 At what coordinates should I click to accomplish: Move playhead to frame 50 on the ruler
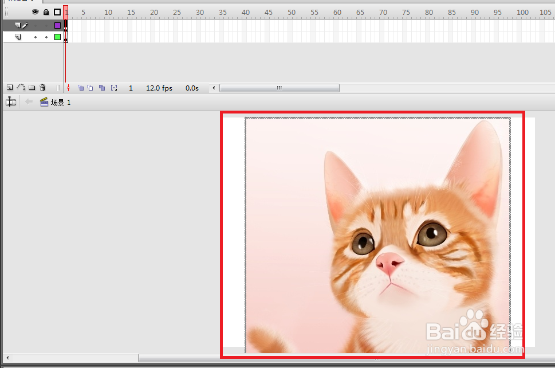tap(290, 13)
